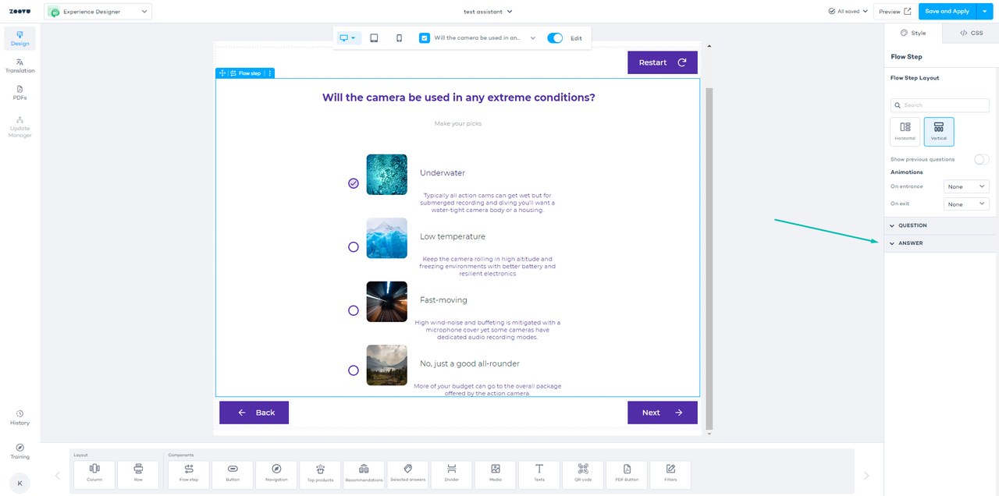Add a QR code component
The image size is (999, 496).
coord(582,474)
